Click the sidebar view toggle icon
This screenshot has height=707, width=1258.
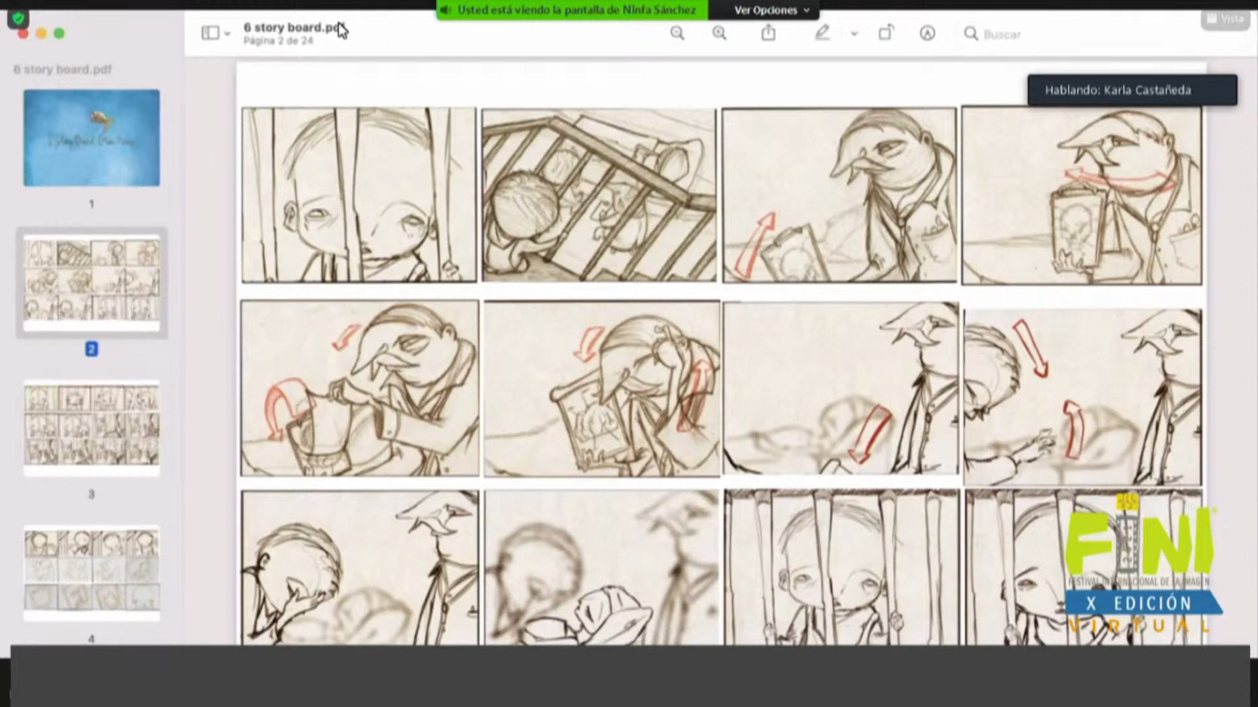(x=210, y=33)
